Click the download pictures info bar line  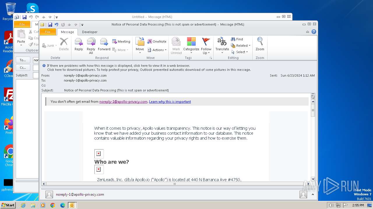pos(149,70)
